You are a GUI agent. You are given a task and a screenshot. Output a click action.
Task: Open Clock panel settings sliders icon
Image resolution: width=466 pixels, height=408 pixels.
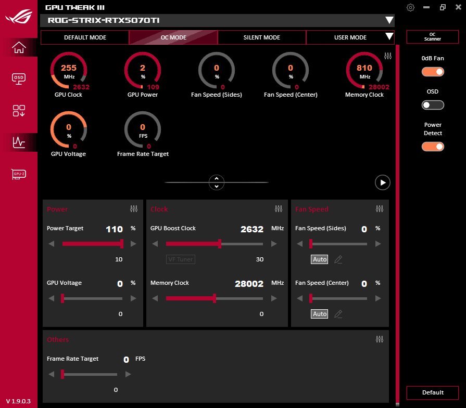tap(279, 209)
